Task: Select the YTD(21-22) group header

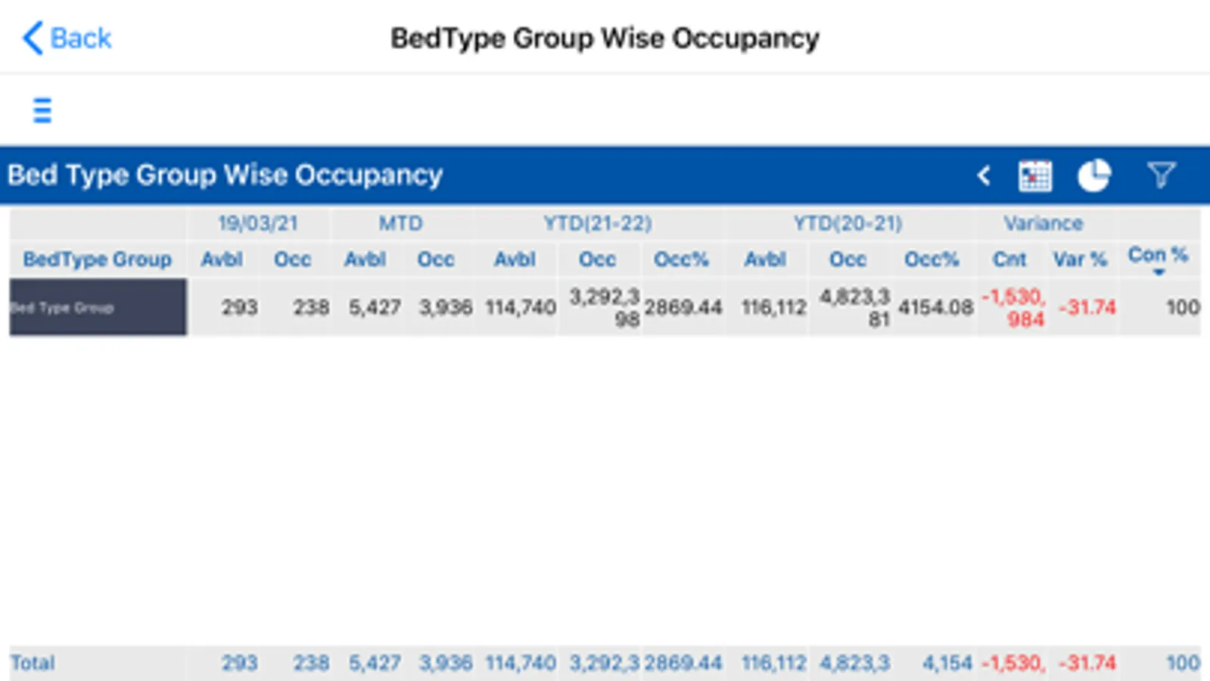Action: 598,223
